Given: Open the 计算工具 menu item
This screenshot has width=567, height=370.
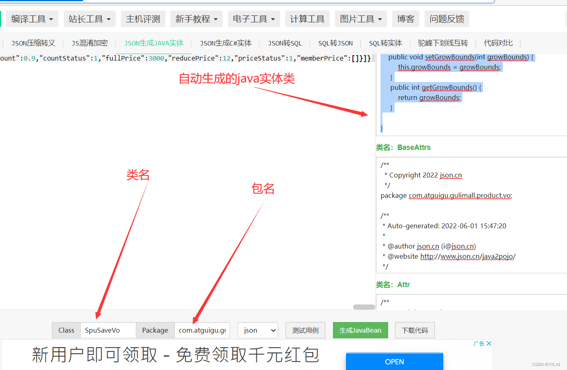Looking at the screenshot, I should tap(307, 19).
